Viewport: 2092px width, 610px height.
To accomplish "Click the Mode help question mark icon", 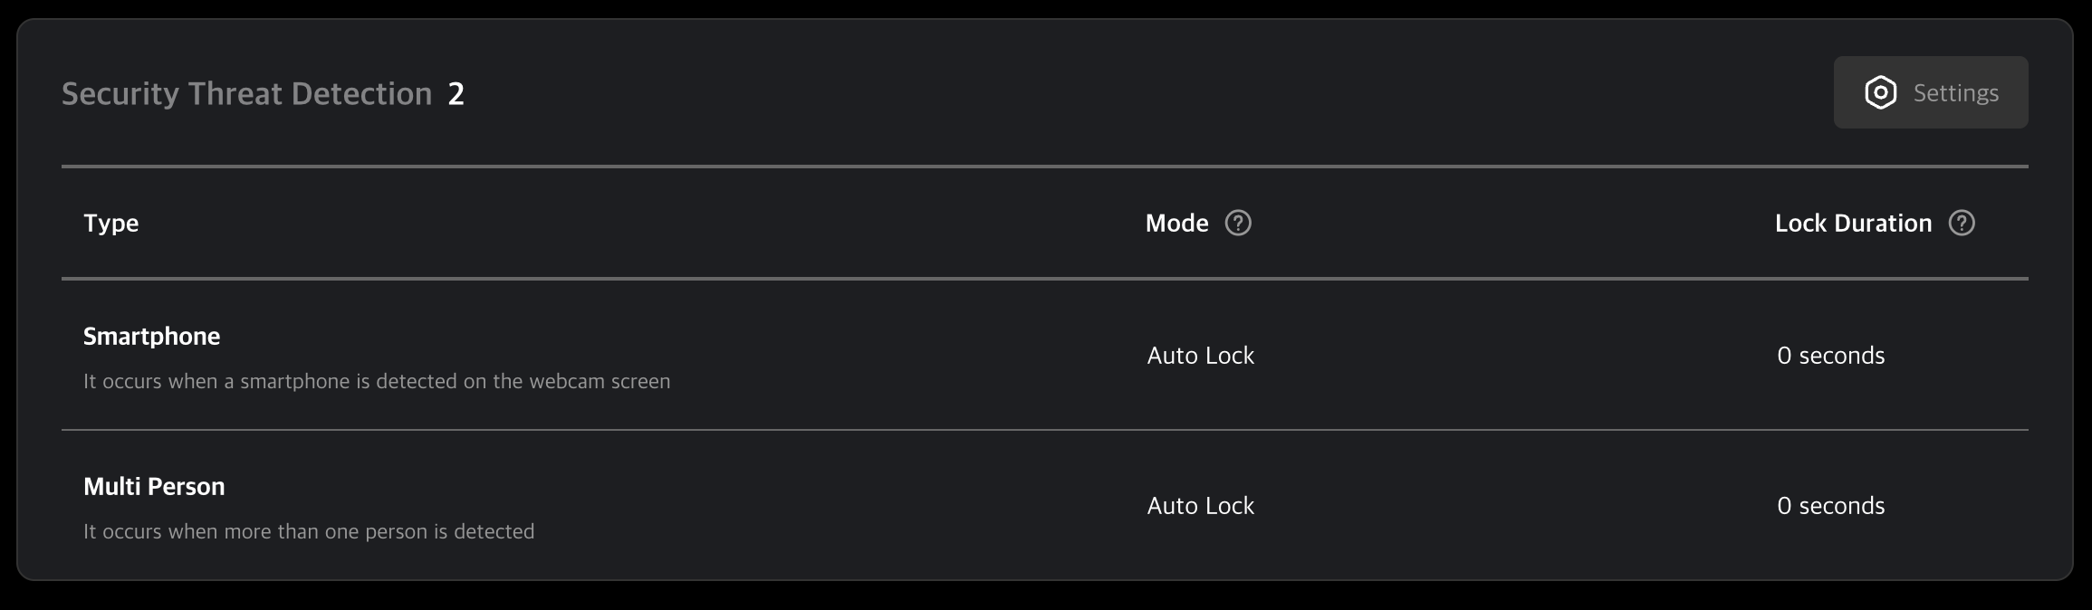I will tap(1238, 224).
